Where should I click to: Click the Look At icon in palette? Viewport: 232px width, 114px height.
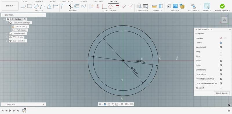pos(221,43)
